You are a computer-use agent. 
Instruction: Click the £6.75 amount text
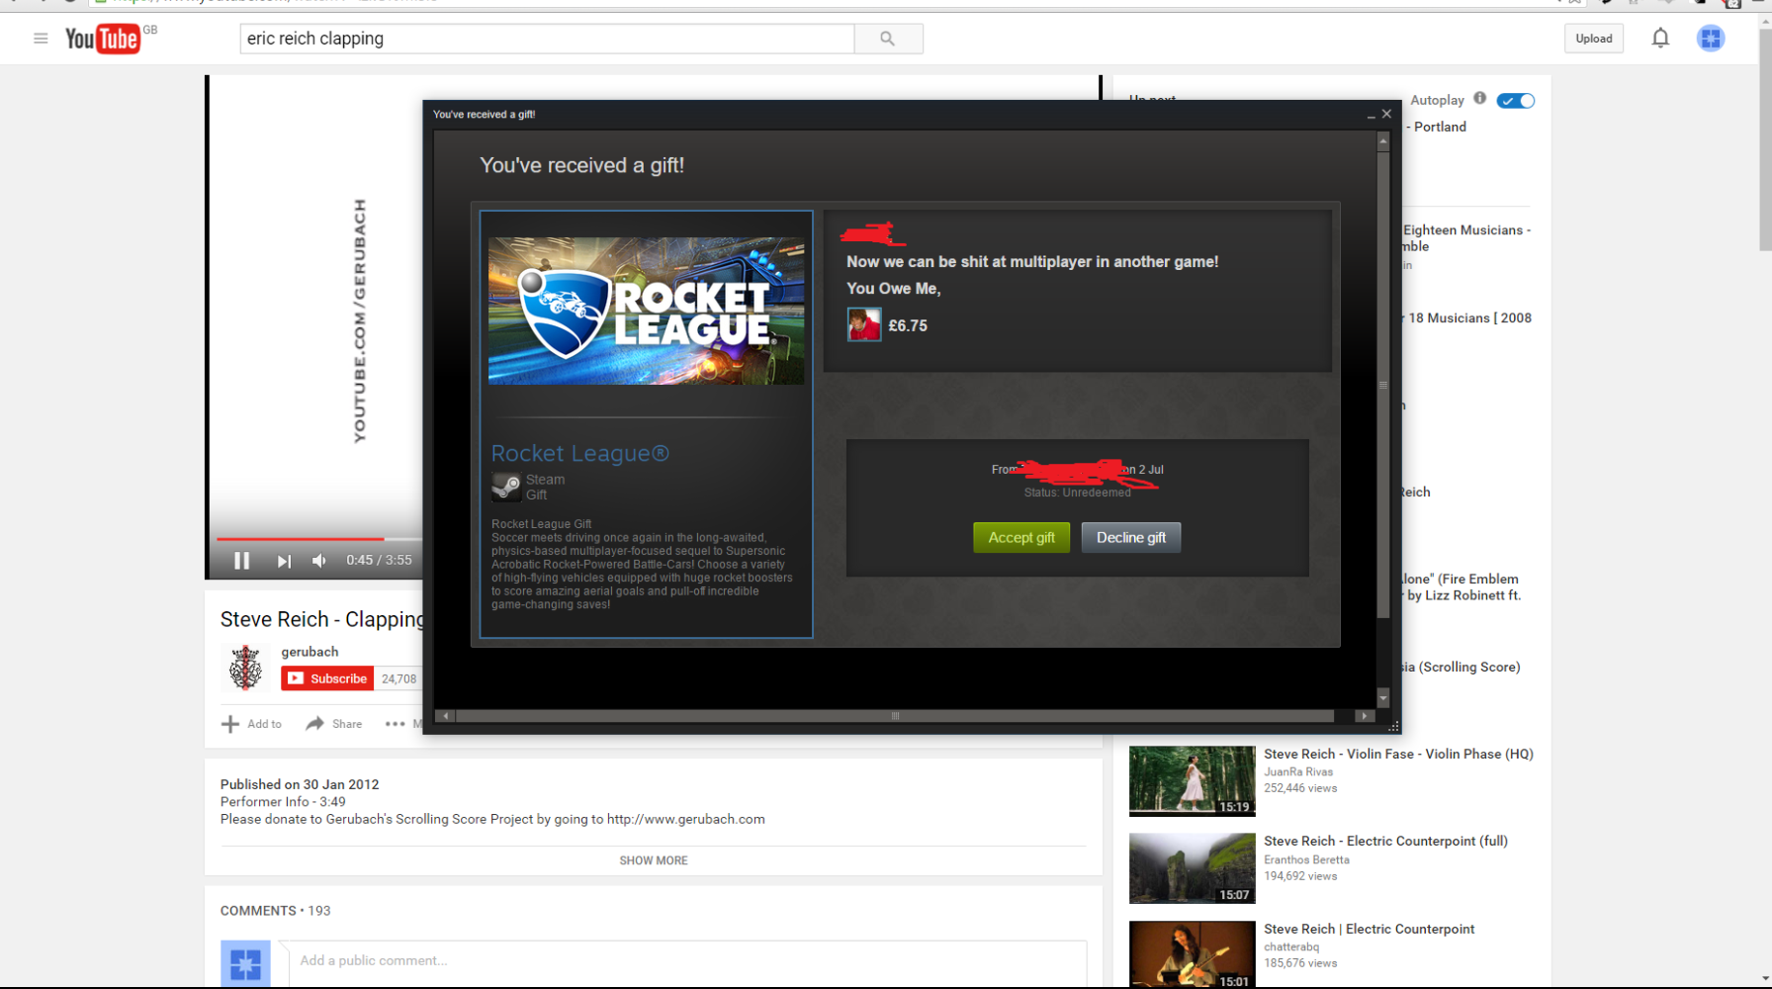tap(908, 325)
